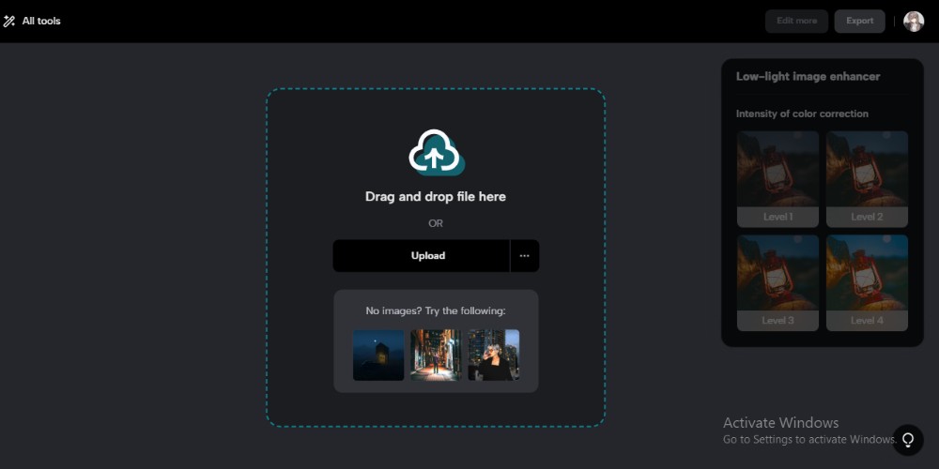The height and width of the screenshot is (469, 939).
Task: Choose Level 1 color correction intensity
Action: click(x=777, y=179)
